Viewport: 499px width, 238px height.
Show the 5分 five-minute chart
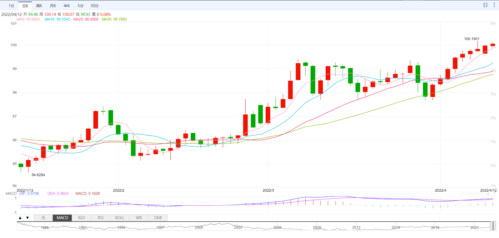(81, 6)
